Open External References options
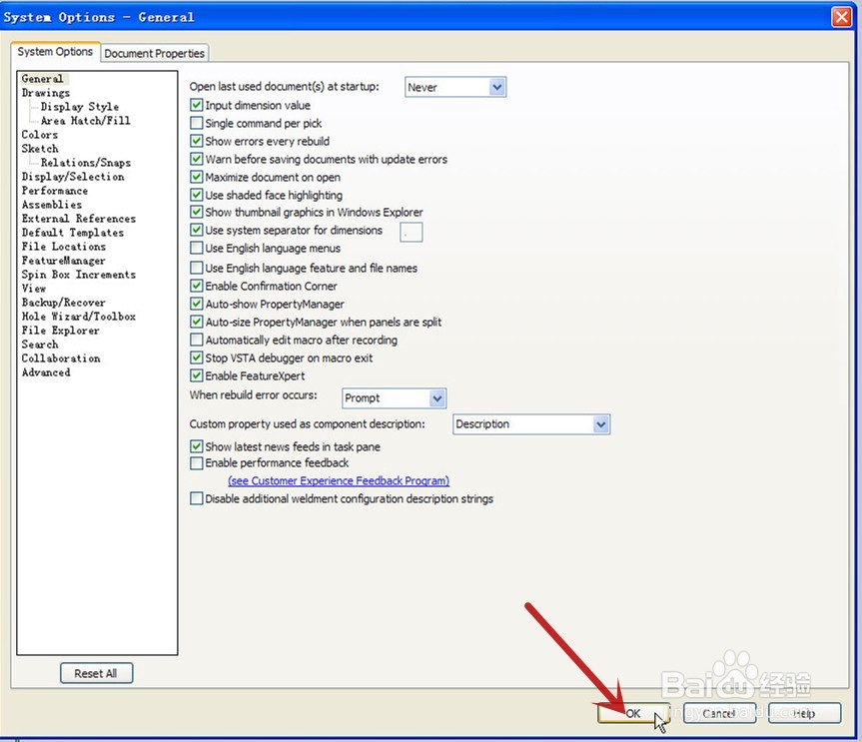 point(79,218)
